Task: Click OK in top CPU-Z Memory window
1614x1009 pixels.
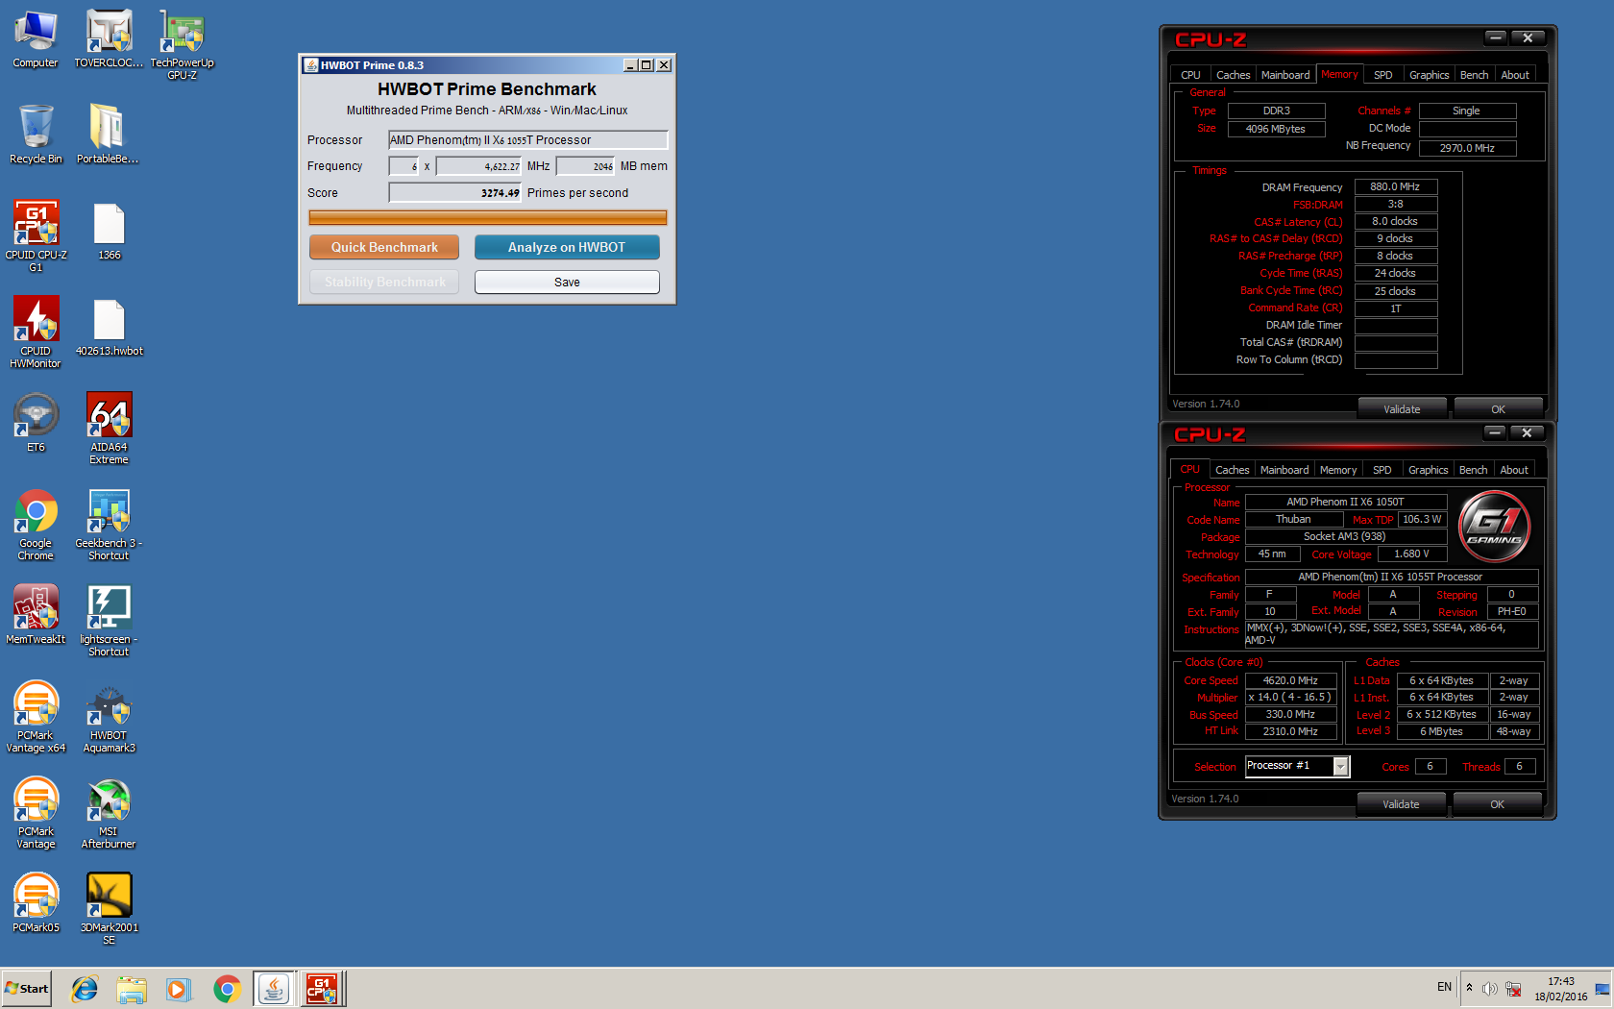Action: (1498, 409)
